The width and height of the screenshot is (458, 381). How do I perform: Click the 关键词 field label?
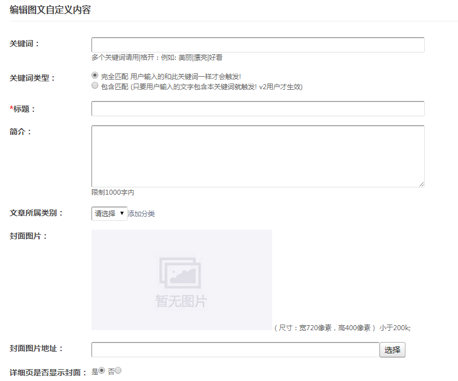point(25,43)
